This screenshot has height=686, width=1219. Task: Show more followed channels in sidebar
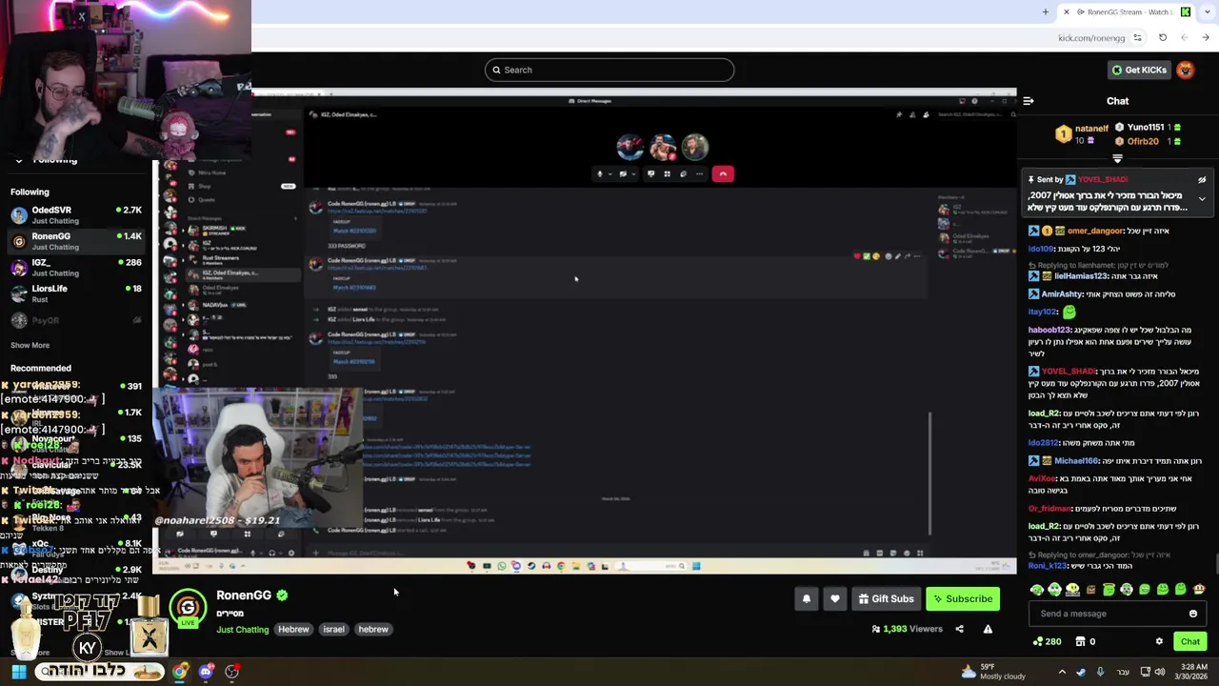[x=30, y=345]
